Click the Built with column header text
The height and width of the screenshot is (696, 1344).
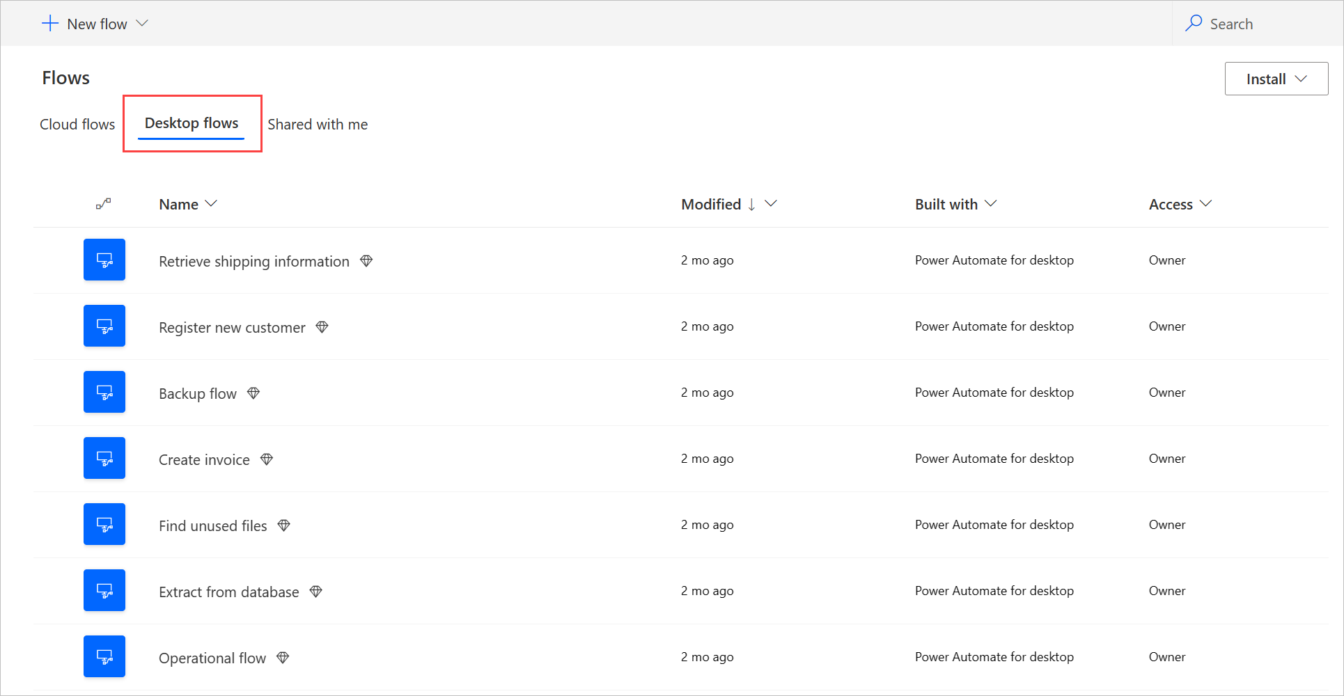coord(946,204)
